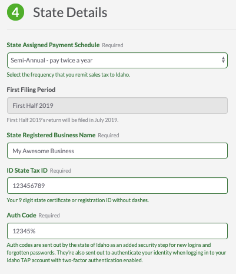
Task: Click the First Half 2019 disabled field
Action: 117,105
